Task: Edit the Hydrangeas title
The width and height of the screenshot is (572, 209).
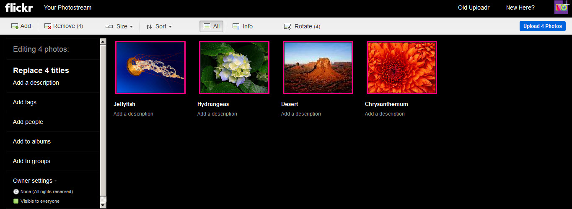Action: [213, 104]
